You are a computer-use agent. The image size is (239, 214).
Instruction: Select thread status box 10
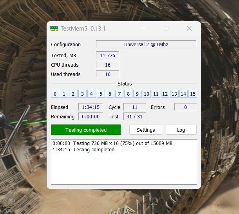(x=147, y=94)
